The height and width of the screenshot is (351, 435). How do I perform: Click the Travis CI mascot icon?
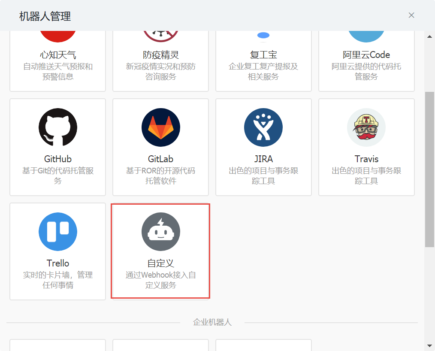(x=366, y=127)
